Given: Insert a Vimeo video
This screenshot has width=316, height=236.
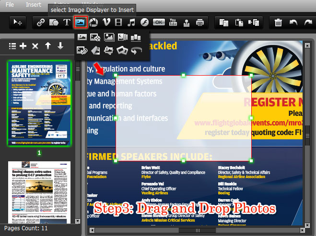Looking at the screenshot, I should pos(106,22).
